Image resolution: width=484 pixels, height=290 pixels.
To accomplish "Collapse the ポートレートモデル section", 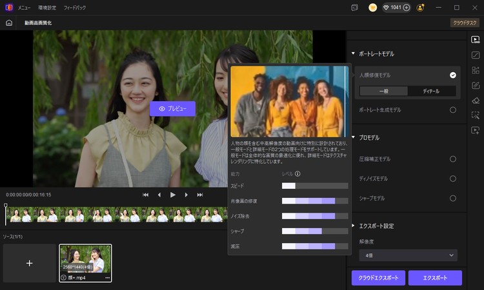I will tap(353, 54).
